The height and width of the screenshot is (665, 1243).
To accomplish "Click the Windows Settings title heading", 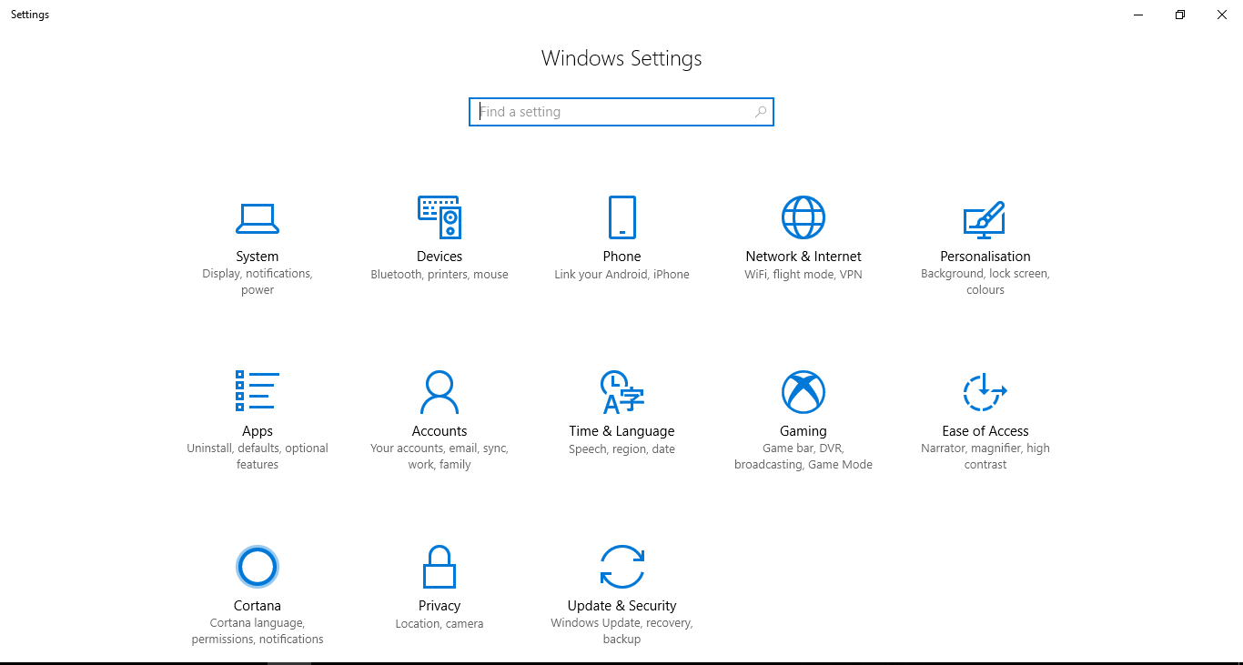I will (x=621, y=58).
